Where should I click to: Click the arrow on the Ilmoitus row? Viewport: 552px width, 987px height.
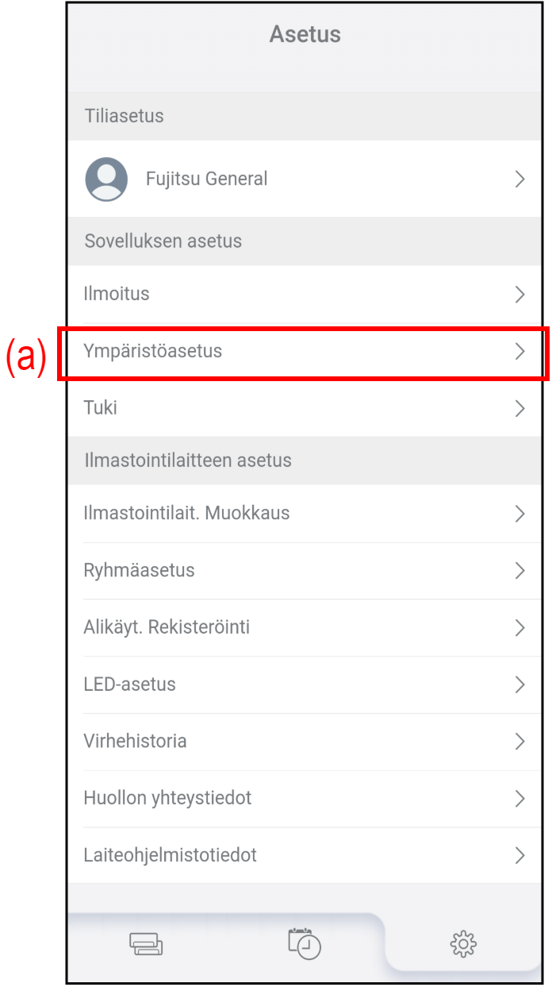(x=520, y=295)
